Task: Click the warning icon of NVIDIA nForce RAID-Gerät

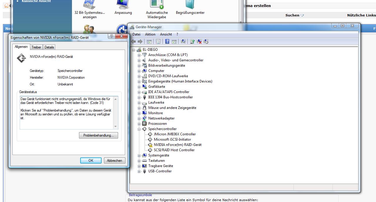Action: click(150, 145)
